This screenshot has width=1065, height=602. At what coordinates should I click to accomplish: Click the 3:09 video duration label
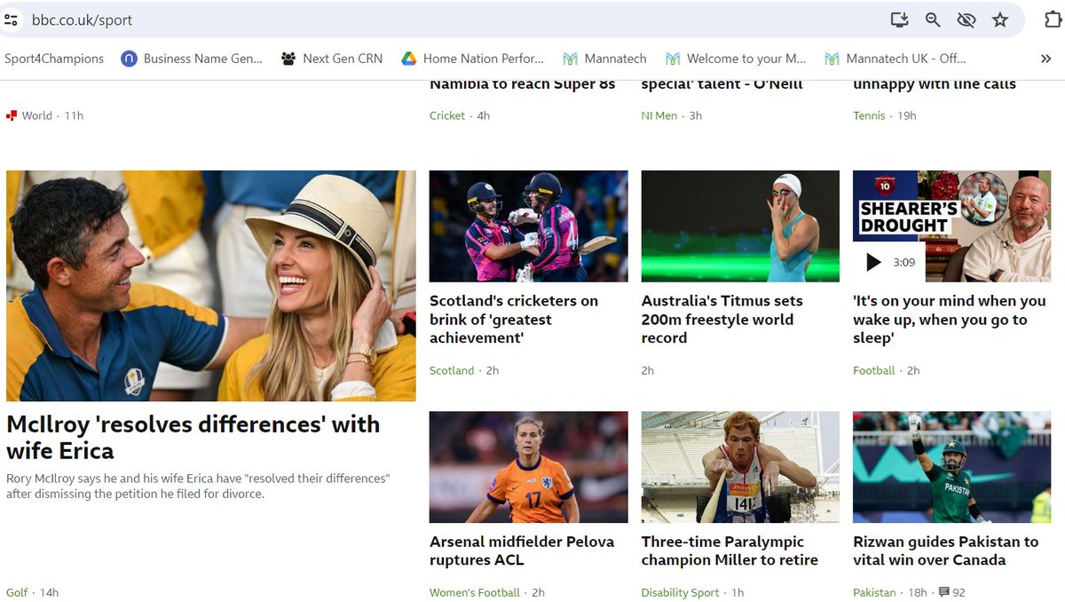point(904,262)
